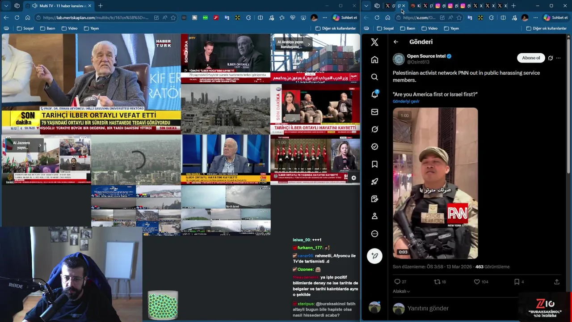Image resolution: width=572 pixels, height=322 pixels.
Task: Bookmark the post showing 4 bookmarks
Action: pos(518,282)
